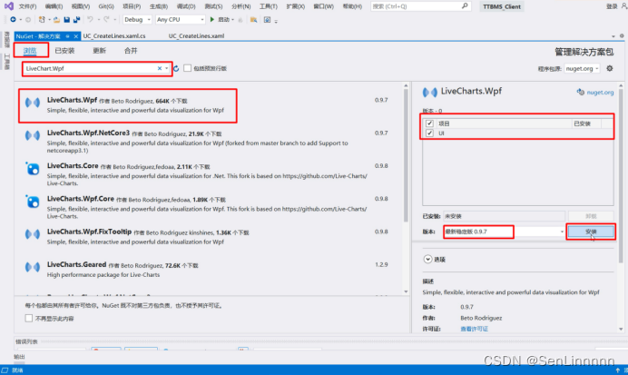Screen dimensions: 628x375
Task: Click the save all toolbar icon
Action: (76, 19)
